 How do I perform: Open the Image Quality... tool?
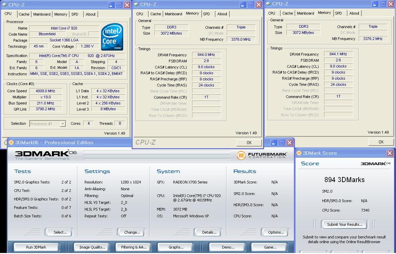[x=92, y=247]
